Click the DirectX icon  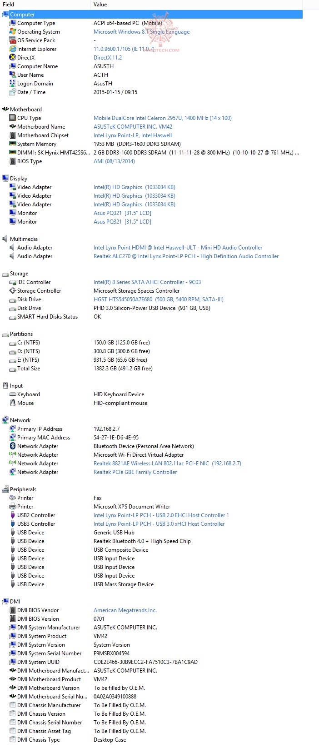(x=13, y=58)
